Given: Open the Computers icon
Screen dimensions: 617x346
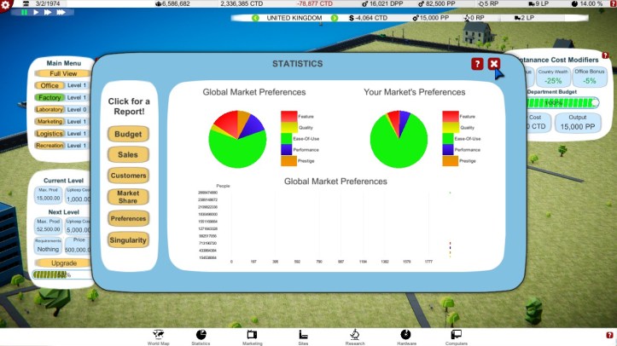Looking at the screenshot, I should coord(457,335).
